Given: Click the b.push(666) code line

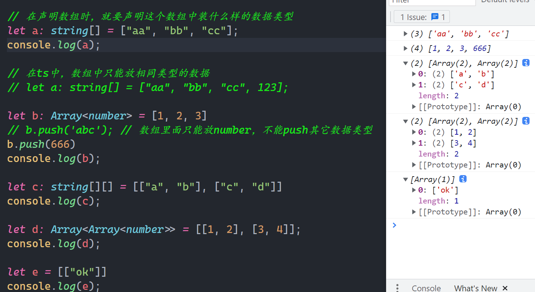Looking at the screenshot, I should (41, 144).
